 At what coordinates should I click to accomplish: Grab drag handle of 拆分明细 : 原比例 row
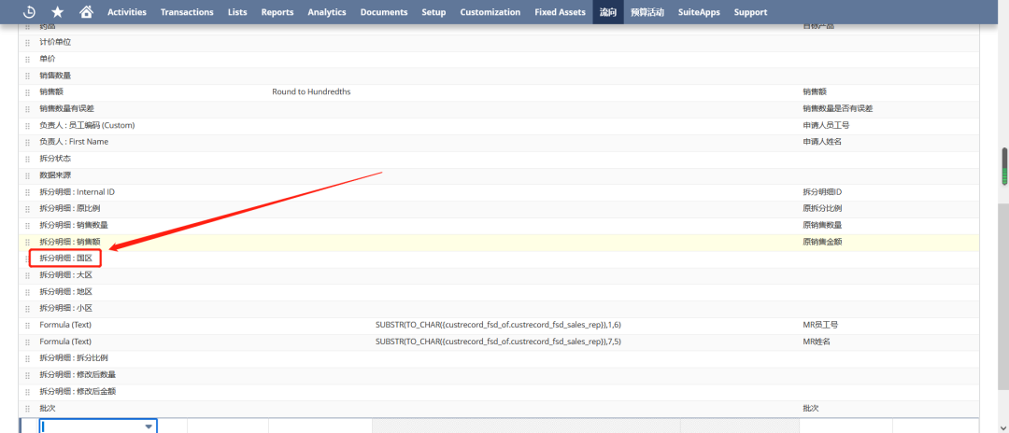28,209
